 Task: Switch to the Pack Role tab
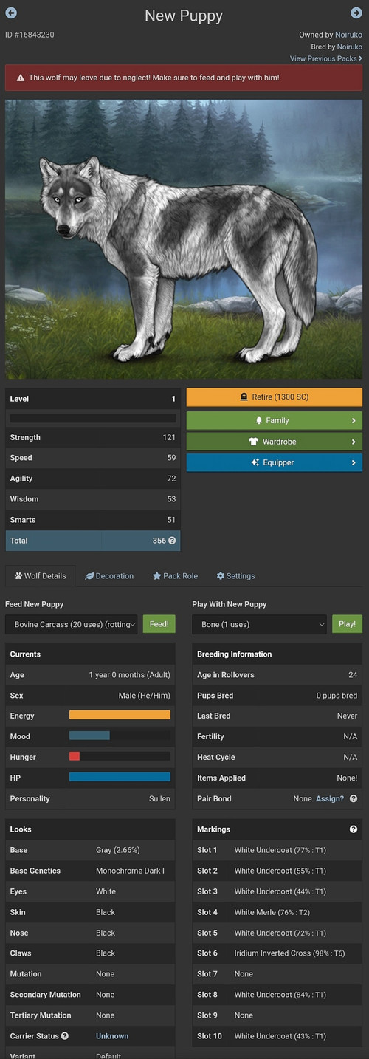click(175, 576)
